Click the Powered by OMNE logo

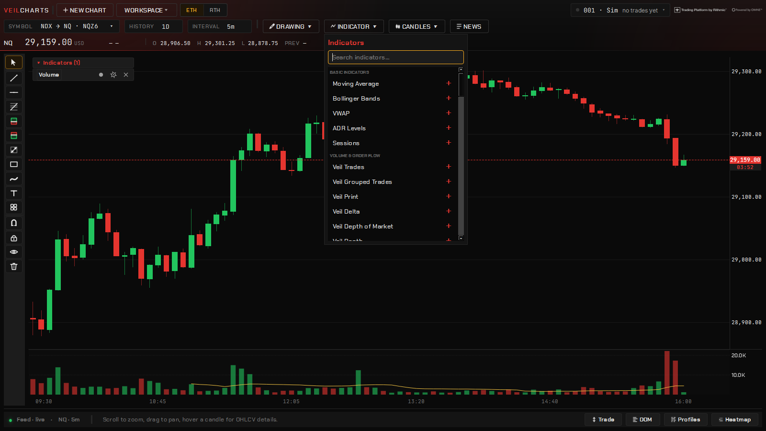tap(747, 10)
